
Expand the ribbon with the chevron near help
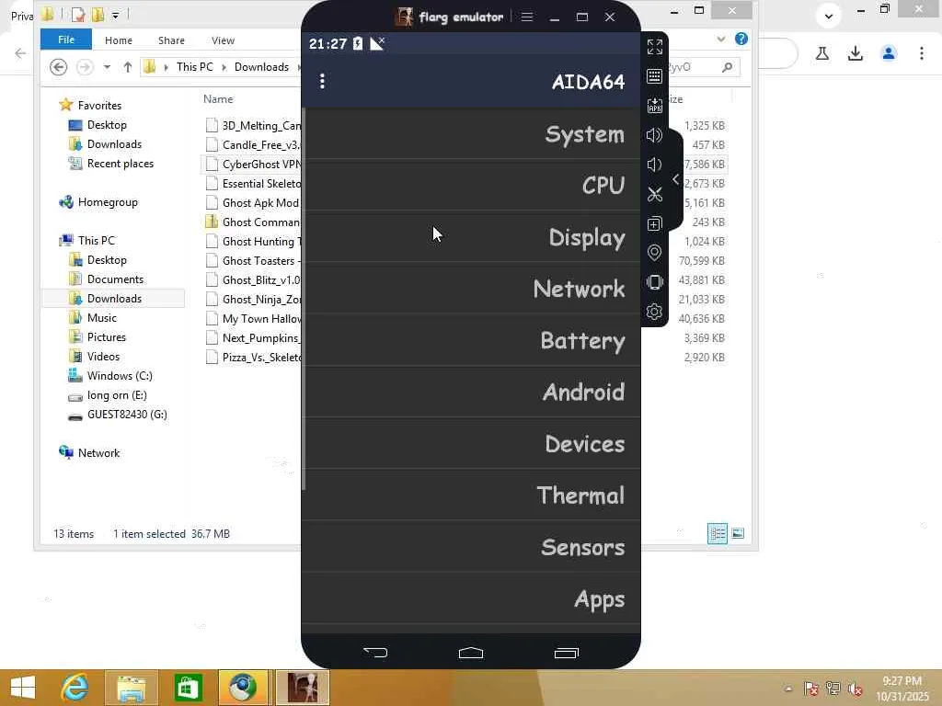721,39
